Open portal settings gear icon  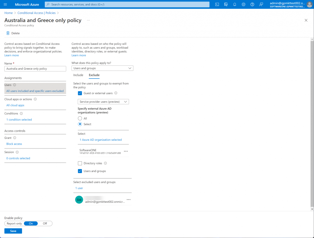tap(243, 4)
